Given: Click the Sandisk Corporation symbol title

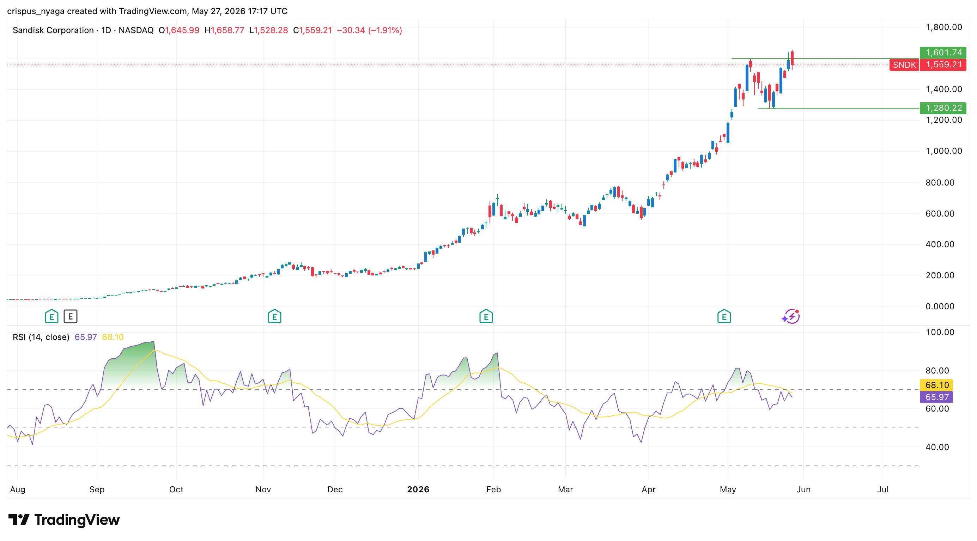Looking at the screenshot, I should (53, 30).
